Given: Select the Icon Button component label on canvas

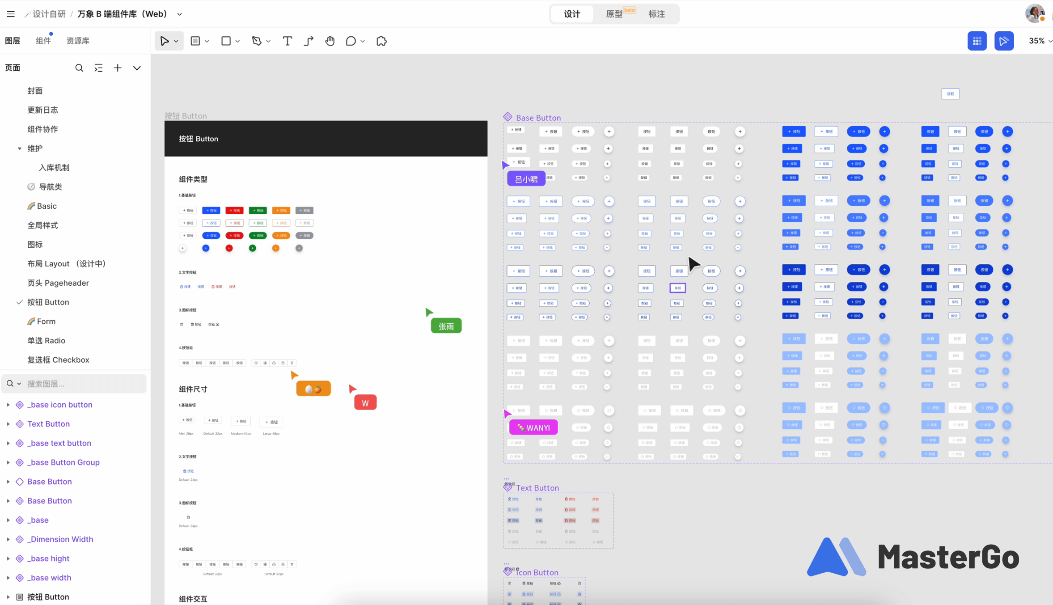Looking at the screenshot, I should pyautogui.click(x=537, y=572).
